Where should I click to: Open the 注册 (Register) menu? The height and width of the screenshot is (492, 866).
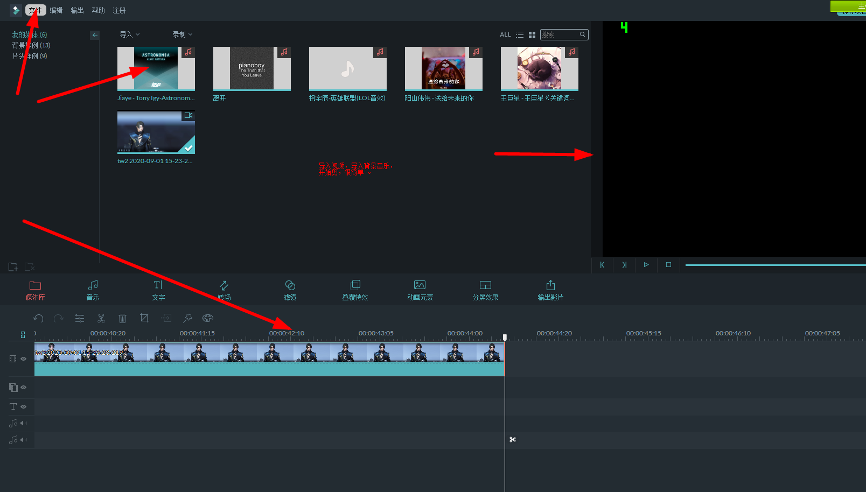[x=119, y=10]
